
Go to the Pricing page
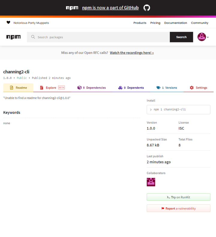pyautogui.click(x=155, y=23)
